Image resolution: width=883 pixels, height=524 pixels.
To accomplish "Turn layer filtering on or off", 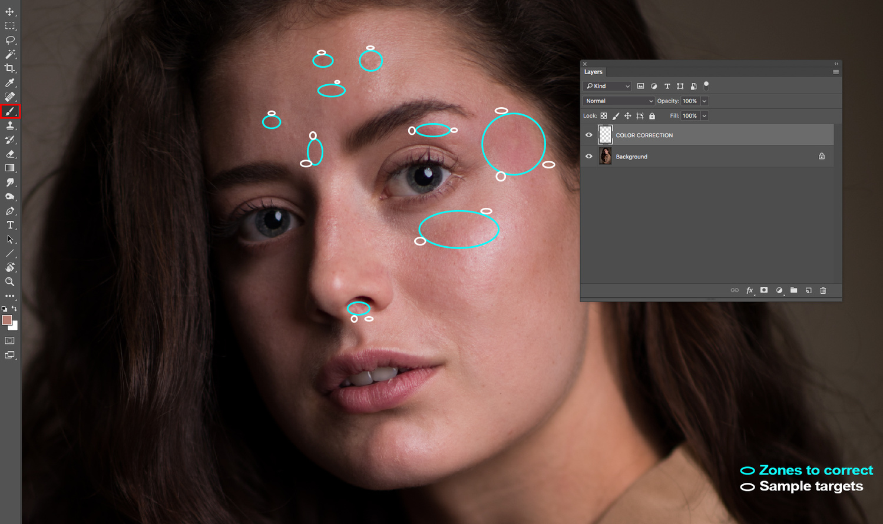I will [x=706, y=85].
